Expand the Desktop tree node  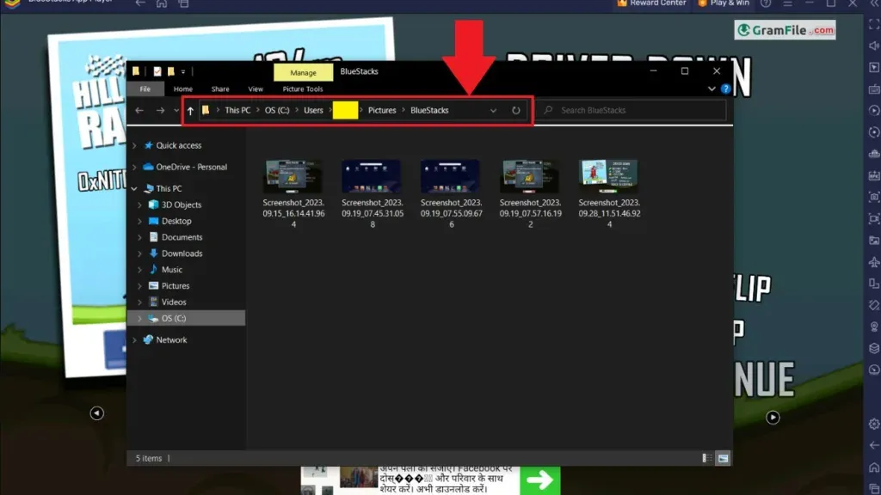click(x=139, y=222)
